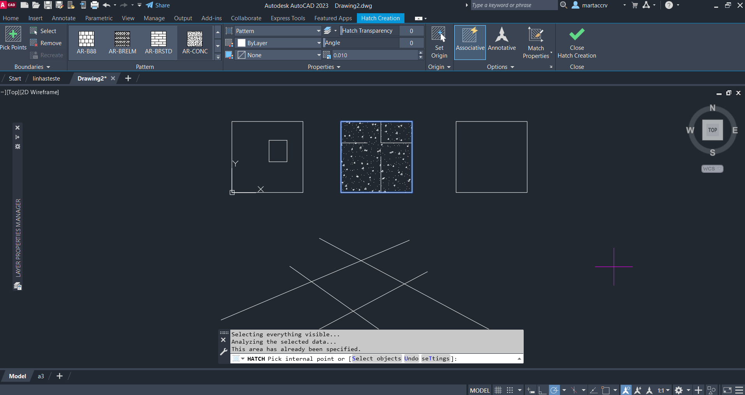Expand the Boundaries panel
Image resolution: width=745 pixels, height=395 pixels.
tap(32, 67)
